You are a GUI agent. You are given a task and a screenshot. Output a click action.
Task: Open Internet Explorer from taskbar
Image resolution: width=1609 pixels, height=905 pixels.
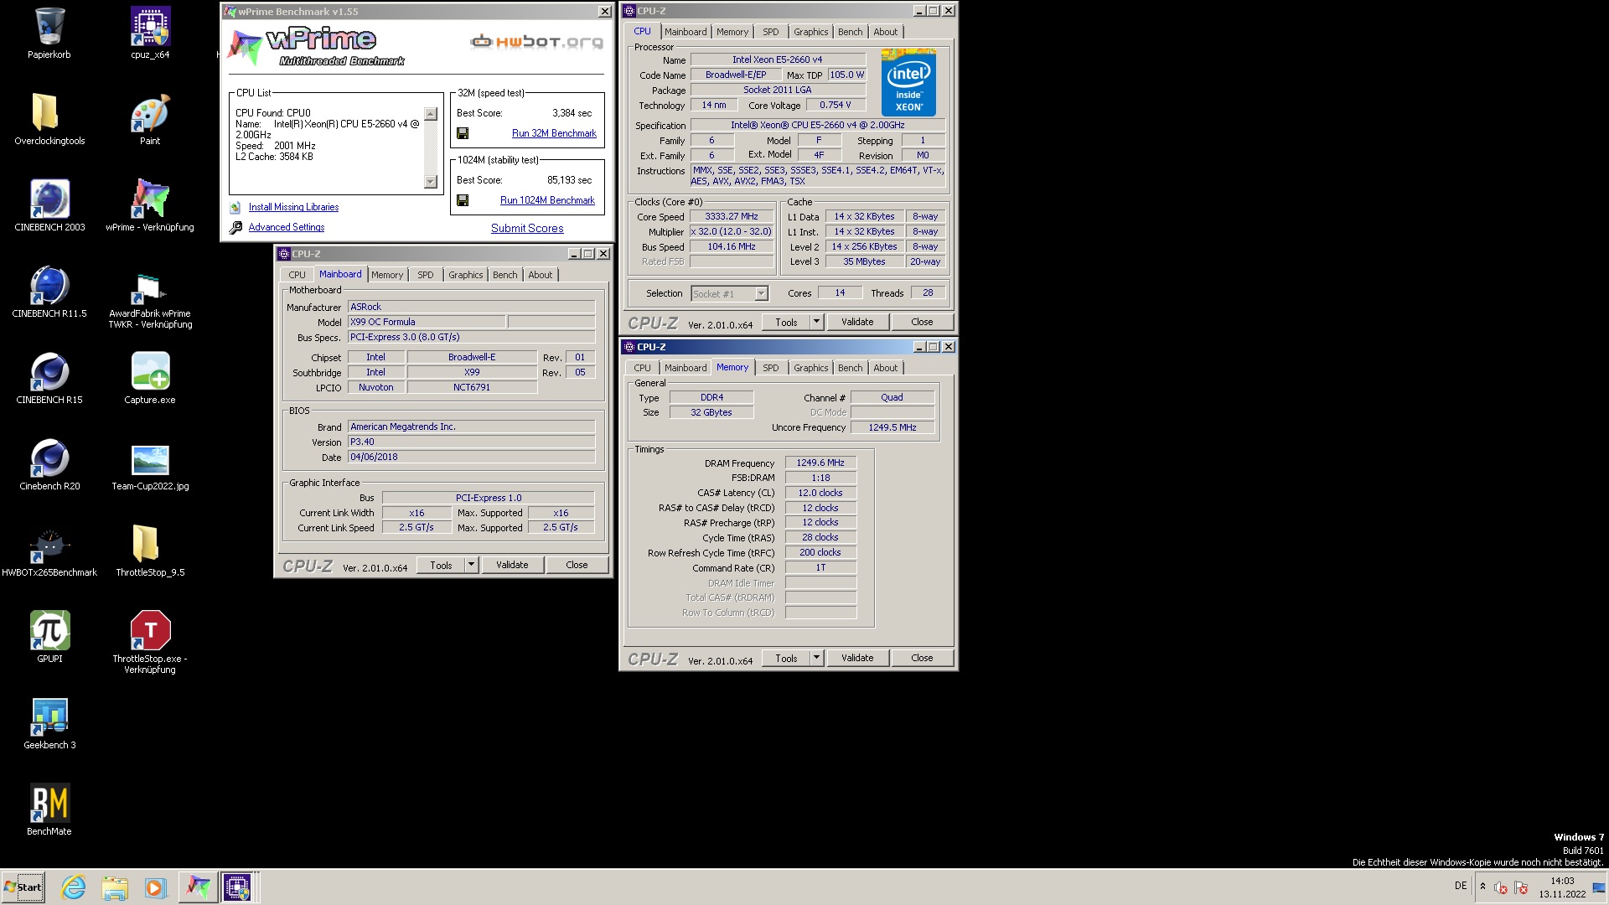[74, 887]
